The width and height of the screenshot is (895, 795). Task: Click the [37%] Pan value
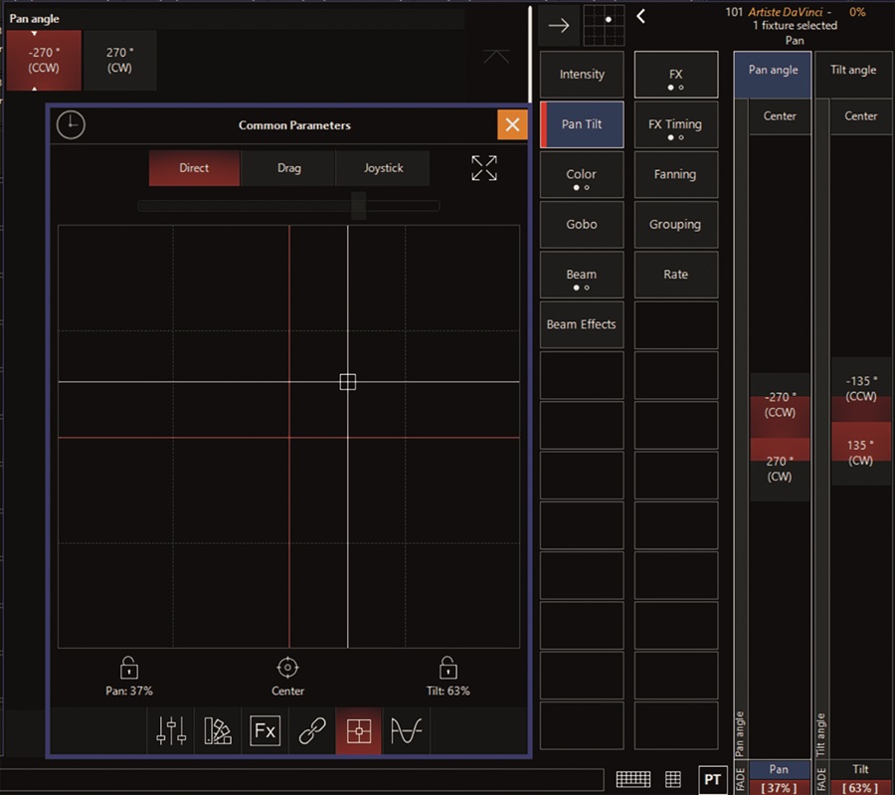click(779, 788)
